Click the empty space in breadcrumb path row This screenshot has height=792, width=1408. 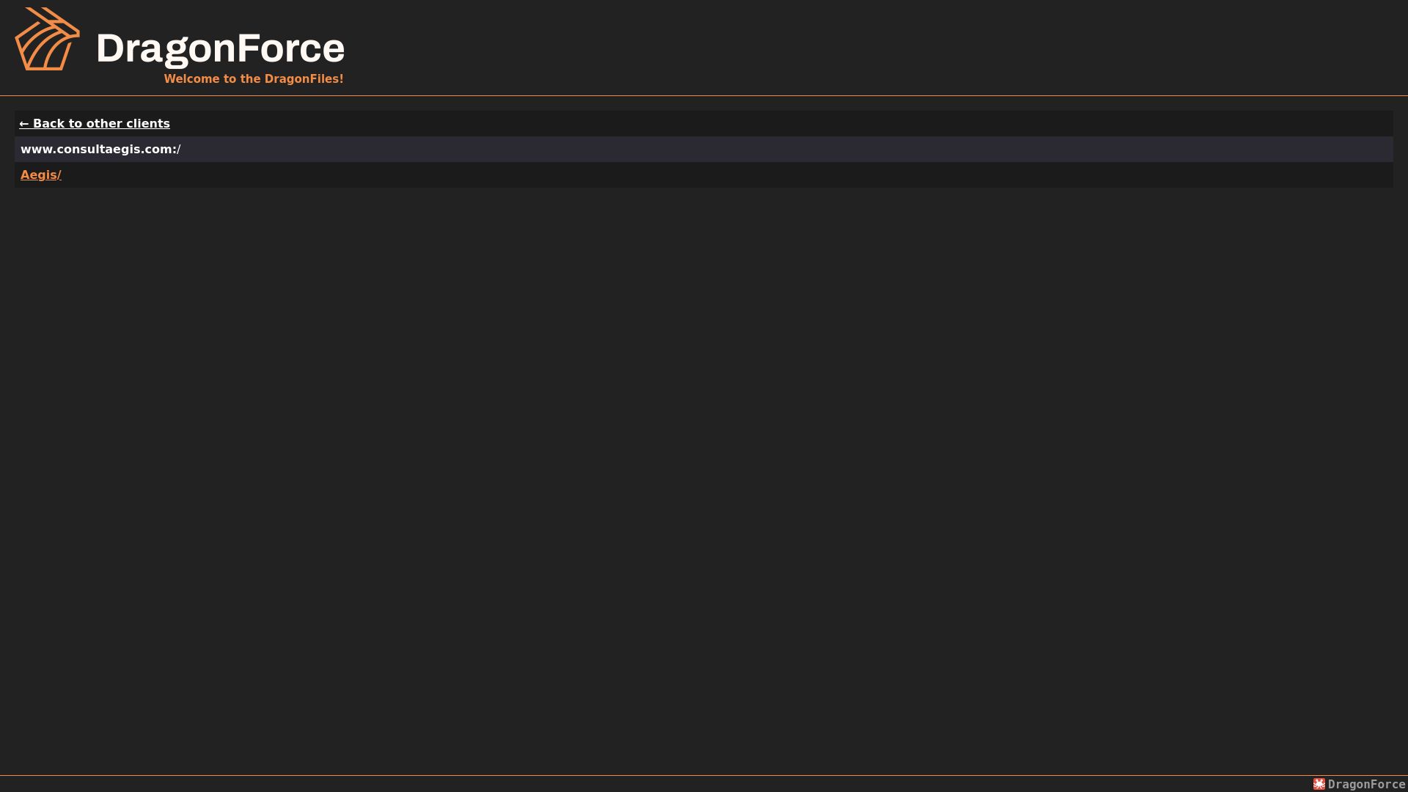(x=785, y=149)
